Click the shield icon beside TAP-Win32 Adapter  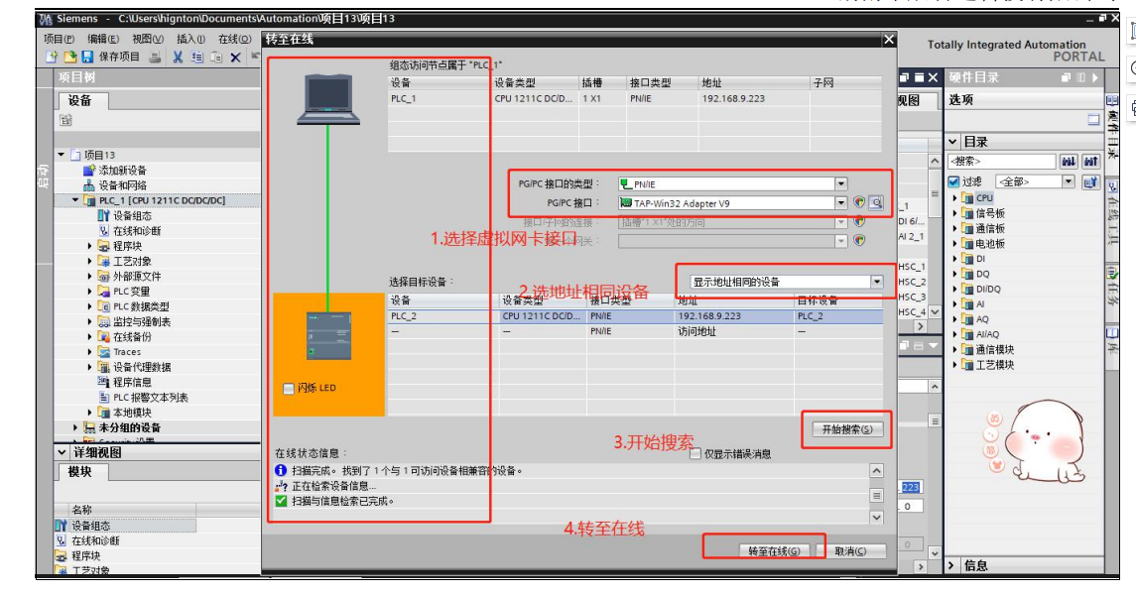point(859,203)
